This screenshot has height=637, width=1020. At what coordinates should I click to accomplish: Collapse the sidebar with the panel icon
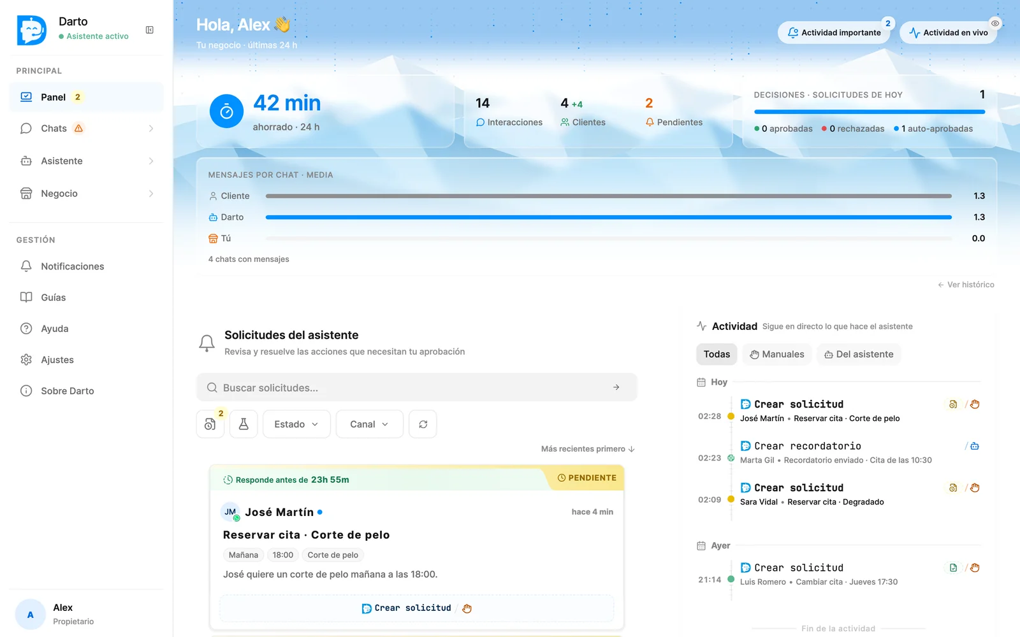[x=150, y=30]
